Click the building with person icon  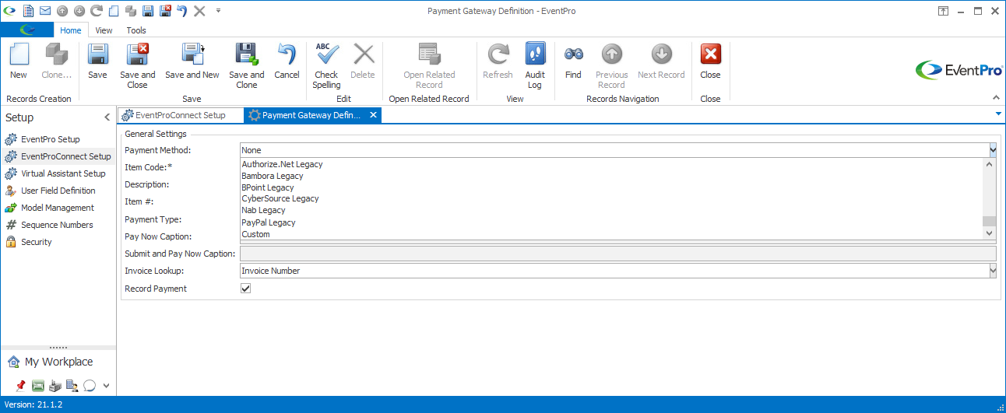[72, 385]
